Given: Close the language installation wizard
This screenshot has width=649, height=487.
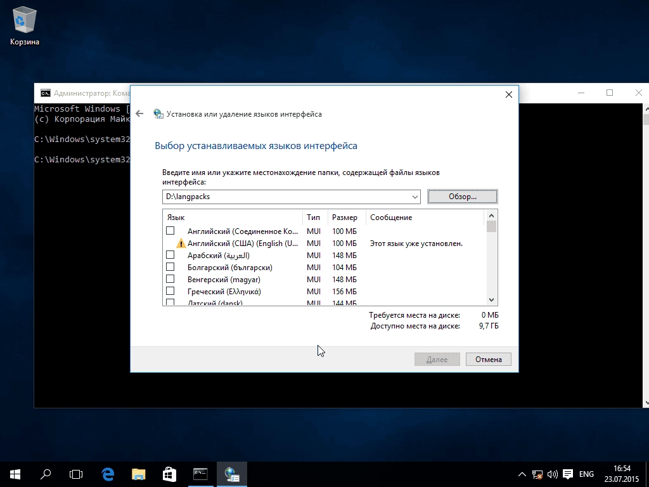Looking at the screenshot, I should [509, 94].
